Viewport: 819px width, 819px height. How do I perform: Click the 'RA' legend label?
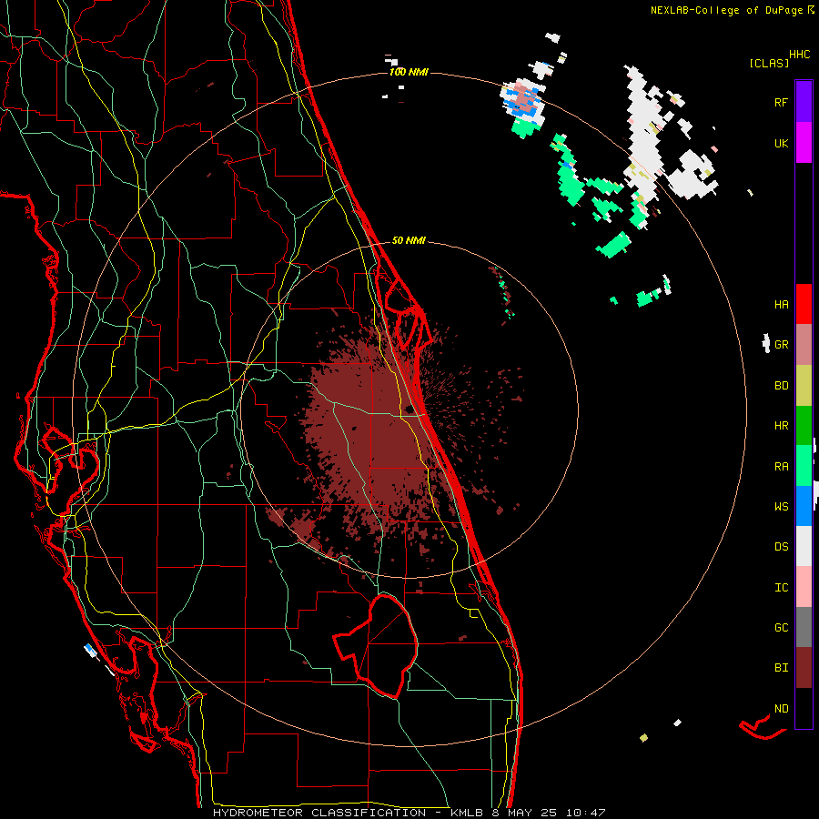(781, 466)
